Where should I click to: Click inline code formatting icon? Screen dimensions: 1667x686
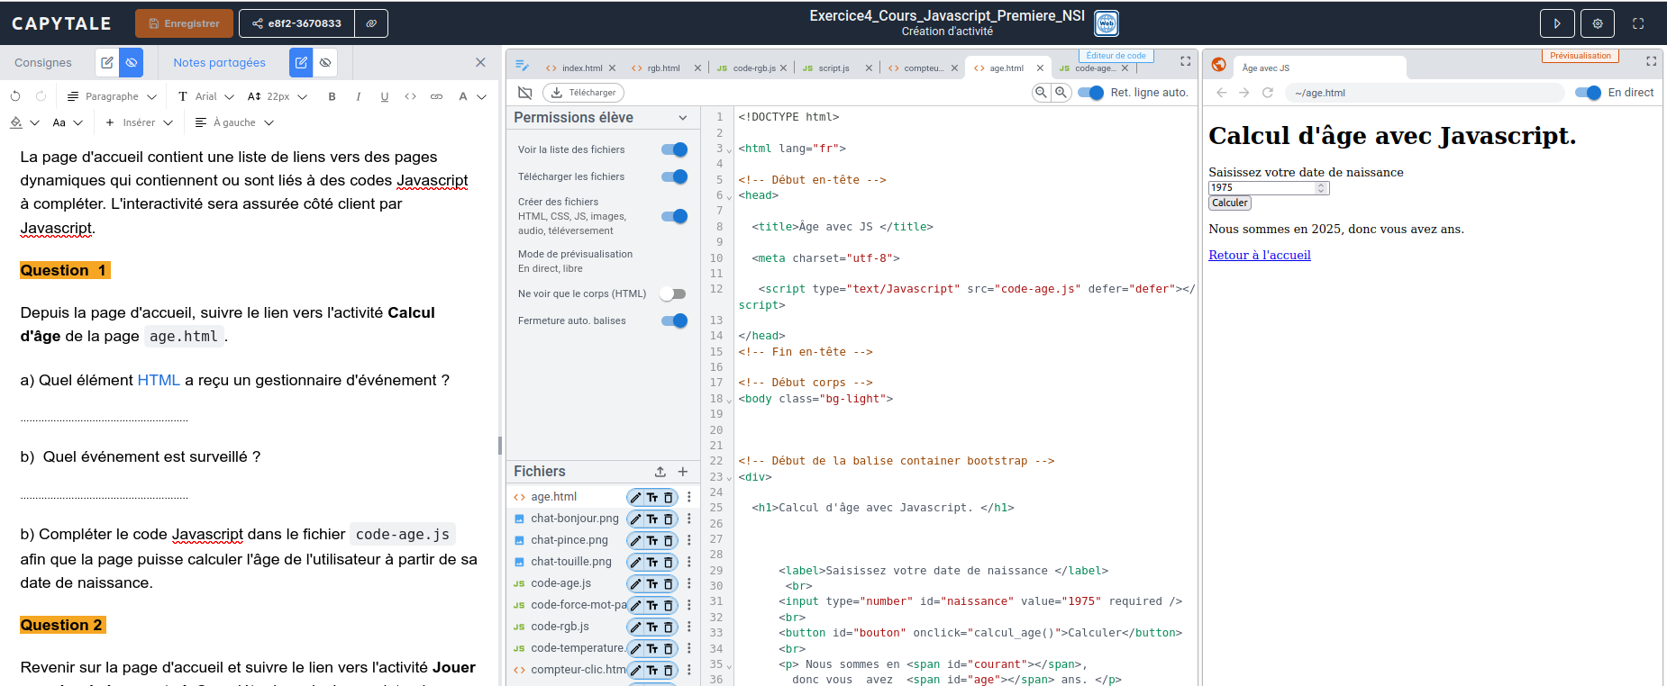pos(411,96)
